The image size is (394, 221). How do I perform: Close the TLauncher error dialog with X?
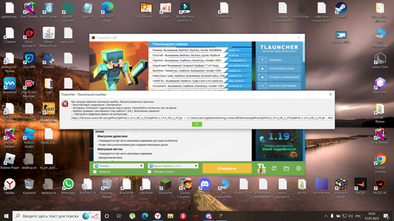(x=330, y=94)
